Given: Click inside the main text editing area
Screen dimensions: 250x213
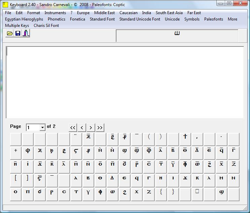Looking at the screenshot, I should [125, 82].
